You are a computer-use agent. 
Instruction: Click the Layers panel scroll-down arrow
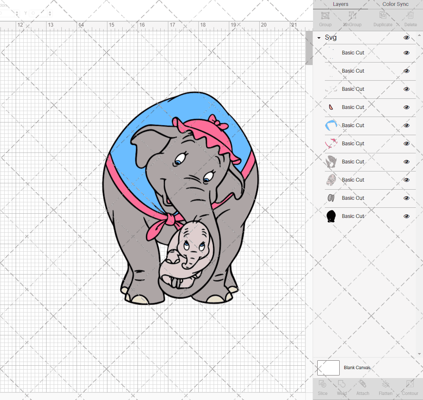pos(419,354)
